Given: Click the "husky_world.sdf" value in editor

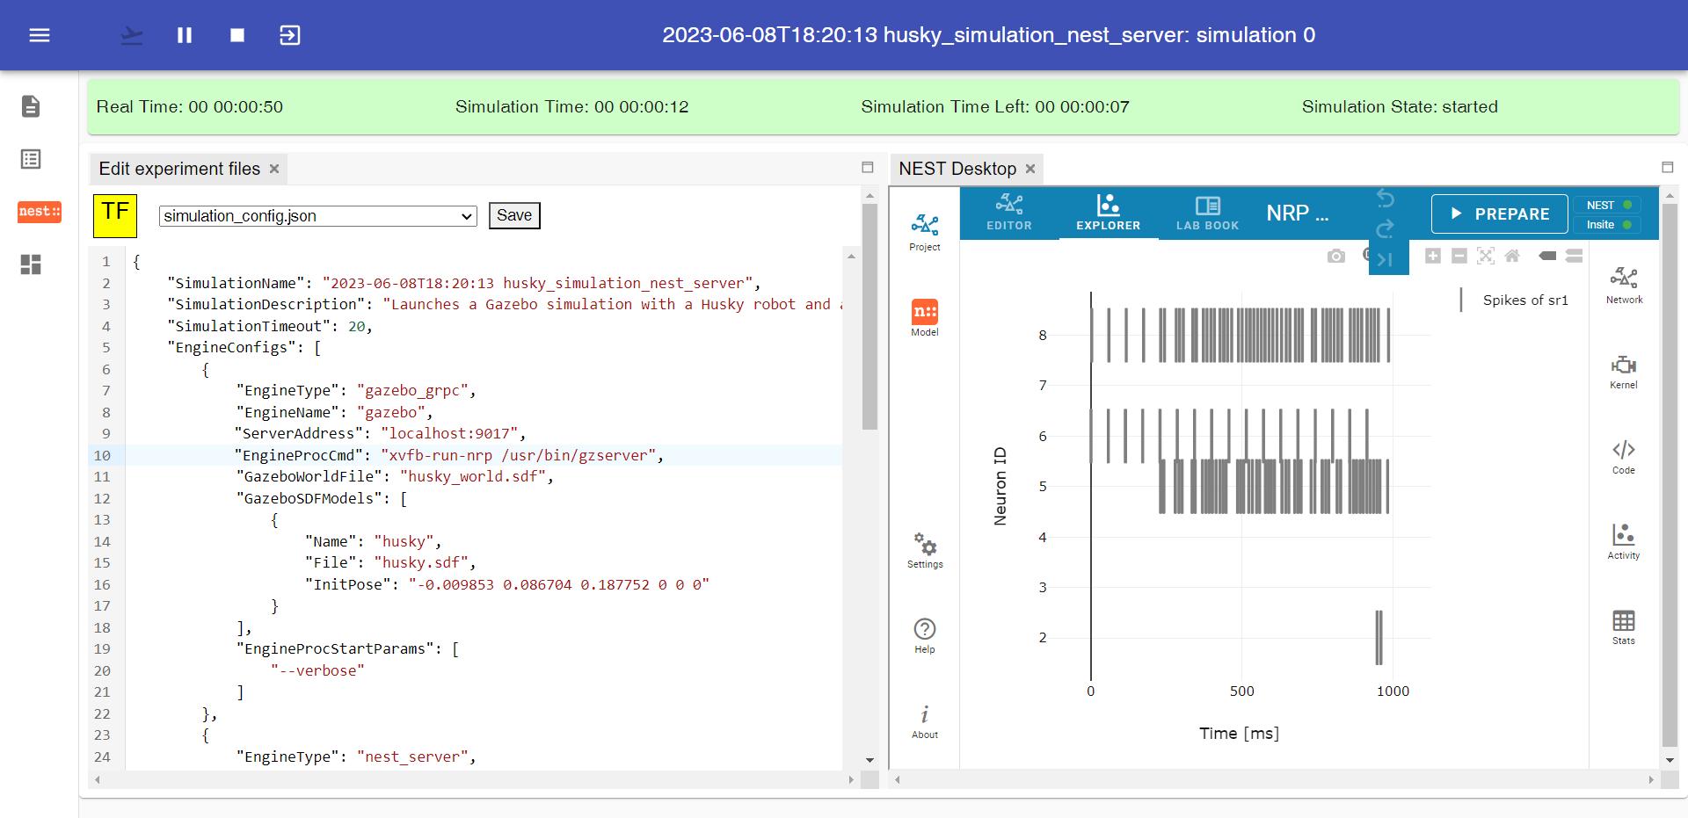Looking at the screenshot, I should tap(473, 476).
